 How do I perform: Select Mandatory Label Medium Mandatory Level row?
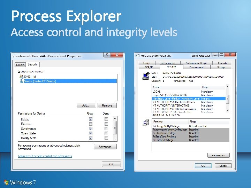189,99
